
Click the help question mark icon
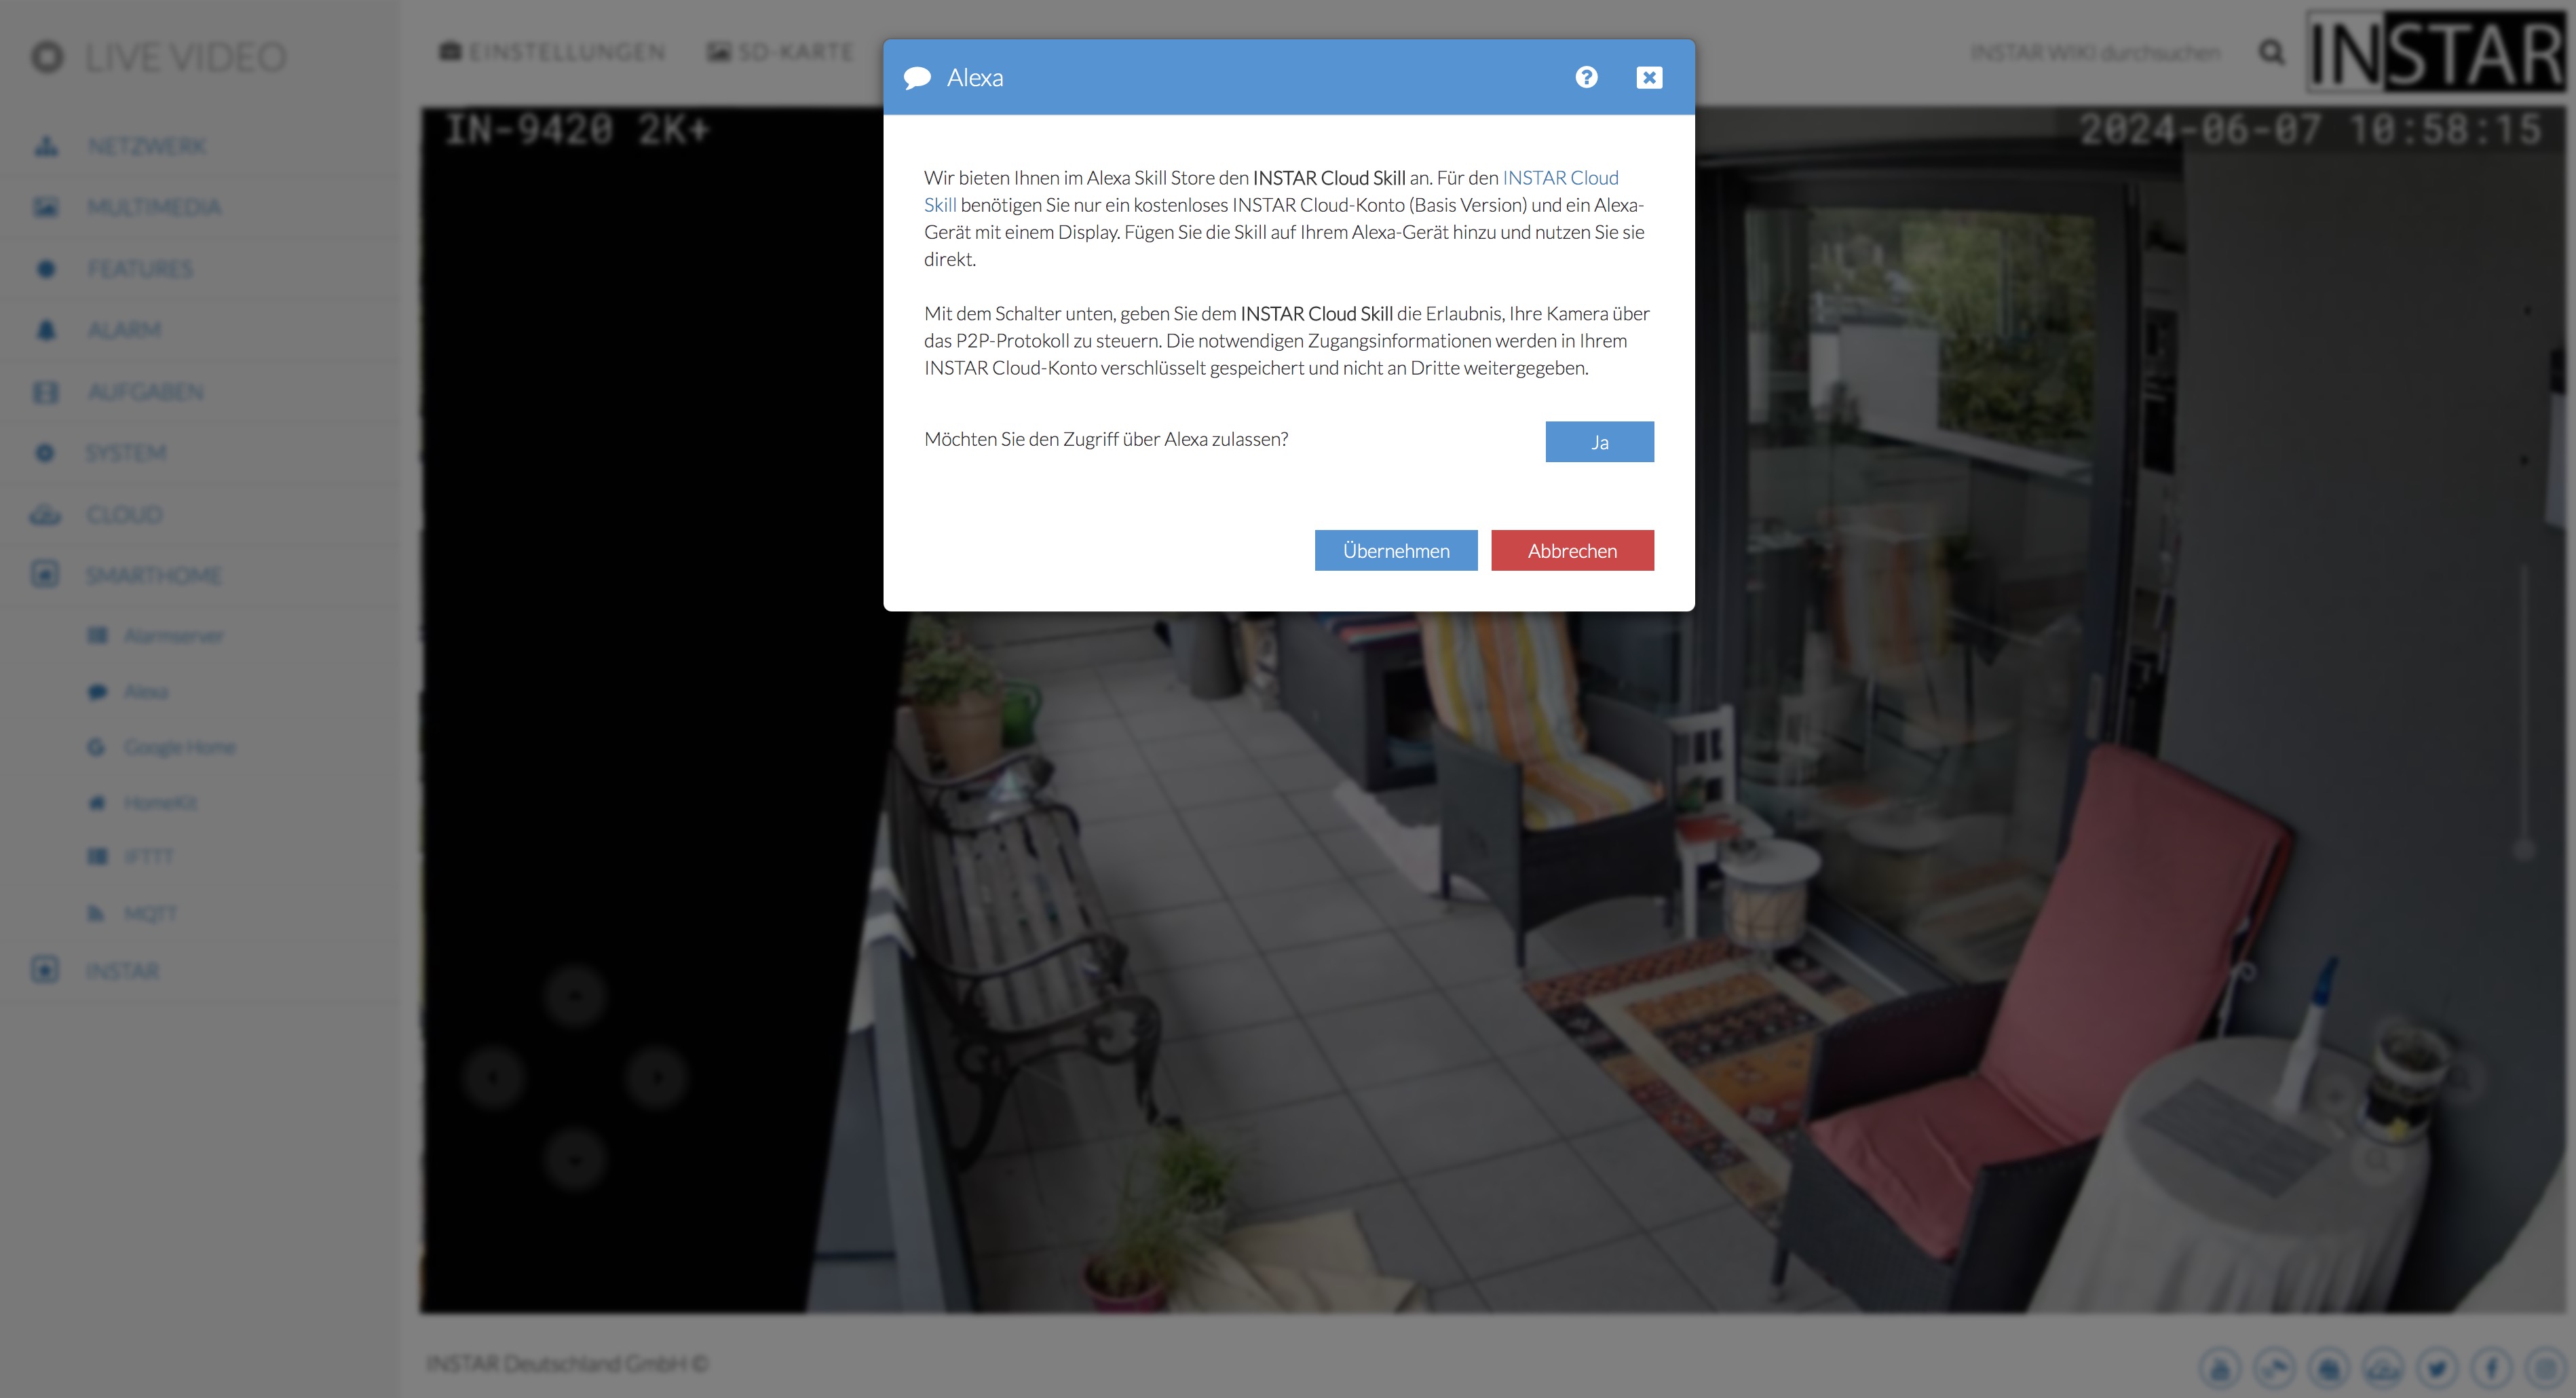pos(1586,77)
